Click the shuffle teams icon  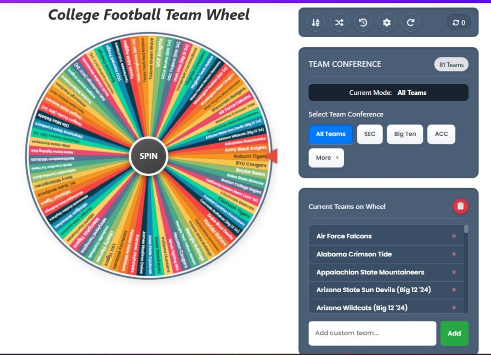click(x=339, y=22)
